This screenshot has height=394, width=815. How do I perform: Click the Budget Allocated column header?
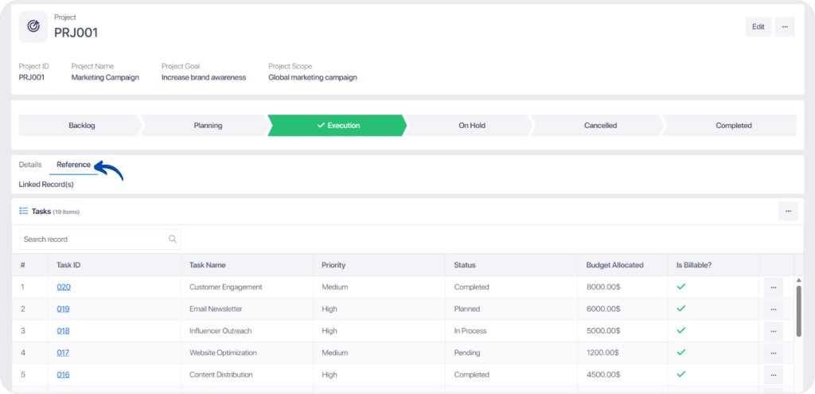tap(615, 265)
